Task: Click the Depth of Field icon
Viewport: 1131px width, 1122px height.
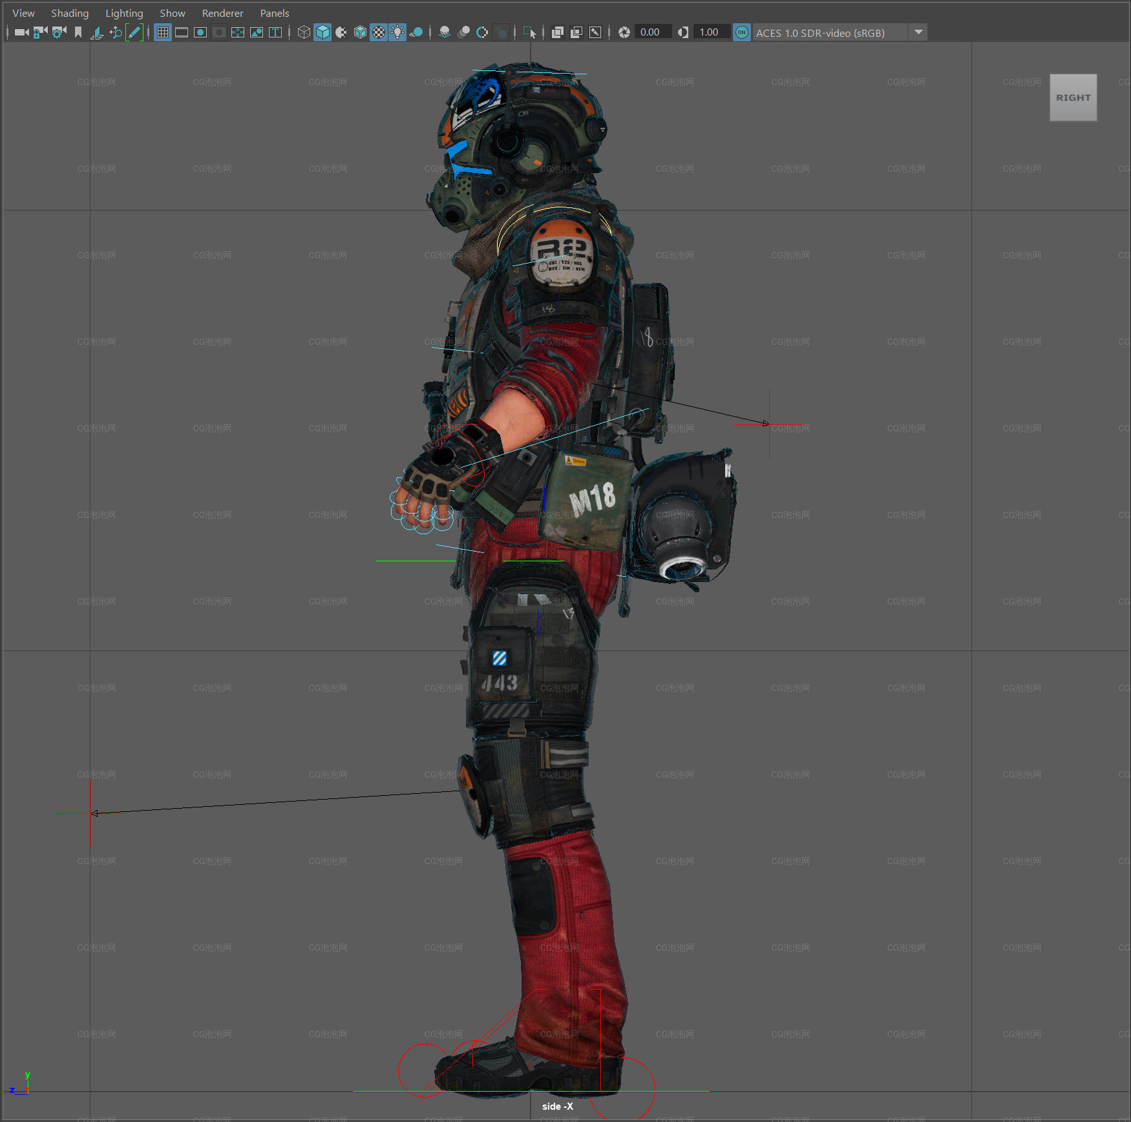Action: [501, 32]
